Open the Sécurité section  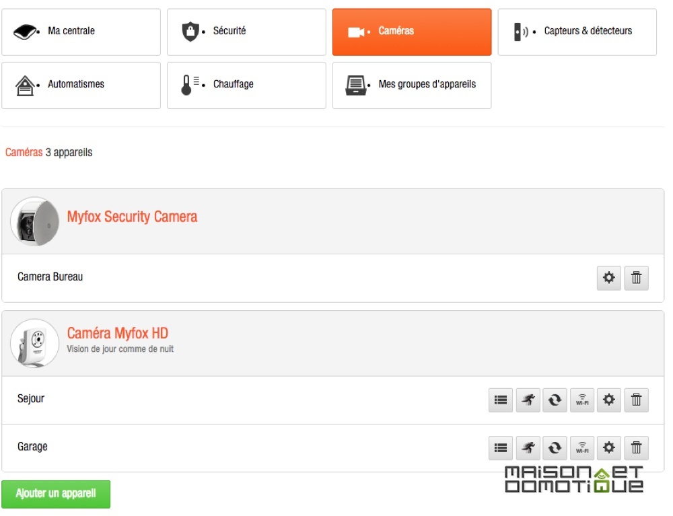click(x=246, y=32)
